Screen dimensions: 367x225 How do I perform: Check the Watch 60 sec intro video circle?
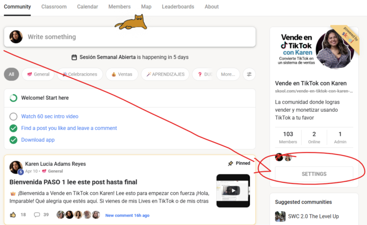click(13, 116)
